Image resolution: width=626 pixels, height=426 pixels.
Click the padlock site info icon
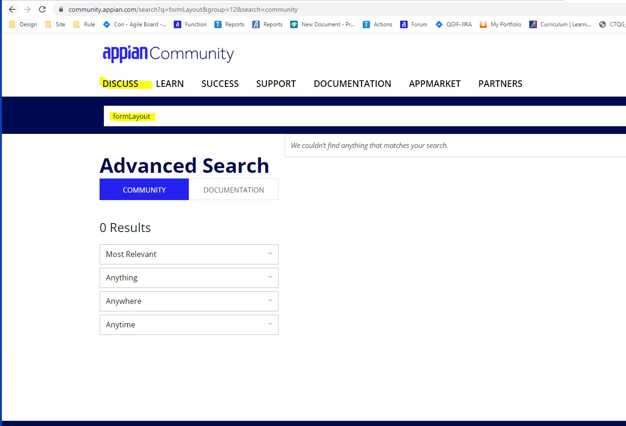pyautogui.click(x=61, y=9)
